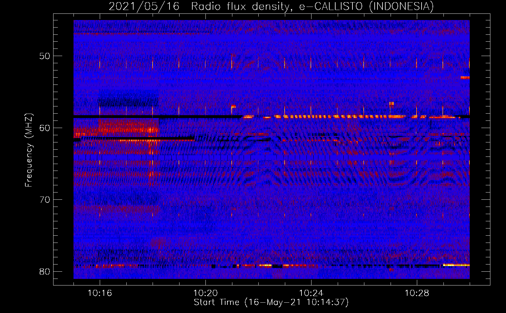
Task: Click the '80' frequency axis label
Action: tap(45, 271)
